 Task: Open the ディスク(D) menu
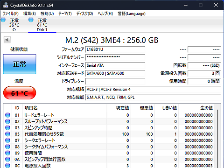84,14
